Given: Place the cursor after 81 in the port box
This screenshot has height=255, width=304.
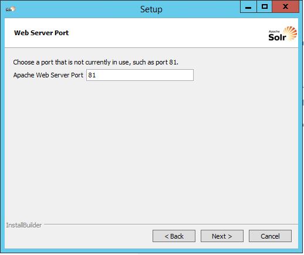Looking at the screenshot, I should (96, 75).
